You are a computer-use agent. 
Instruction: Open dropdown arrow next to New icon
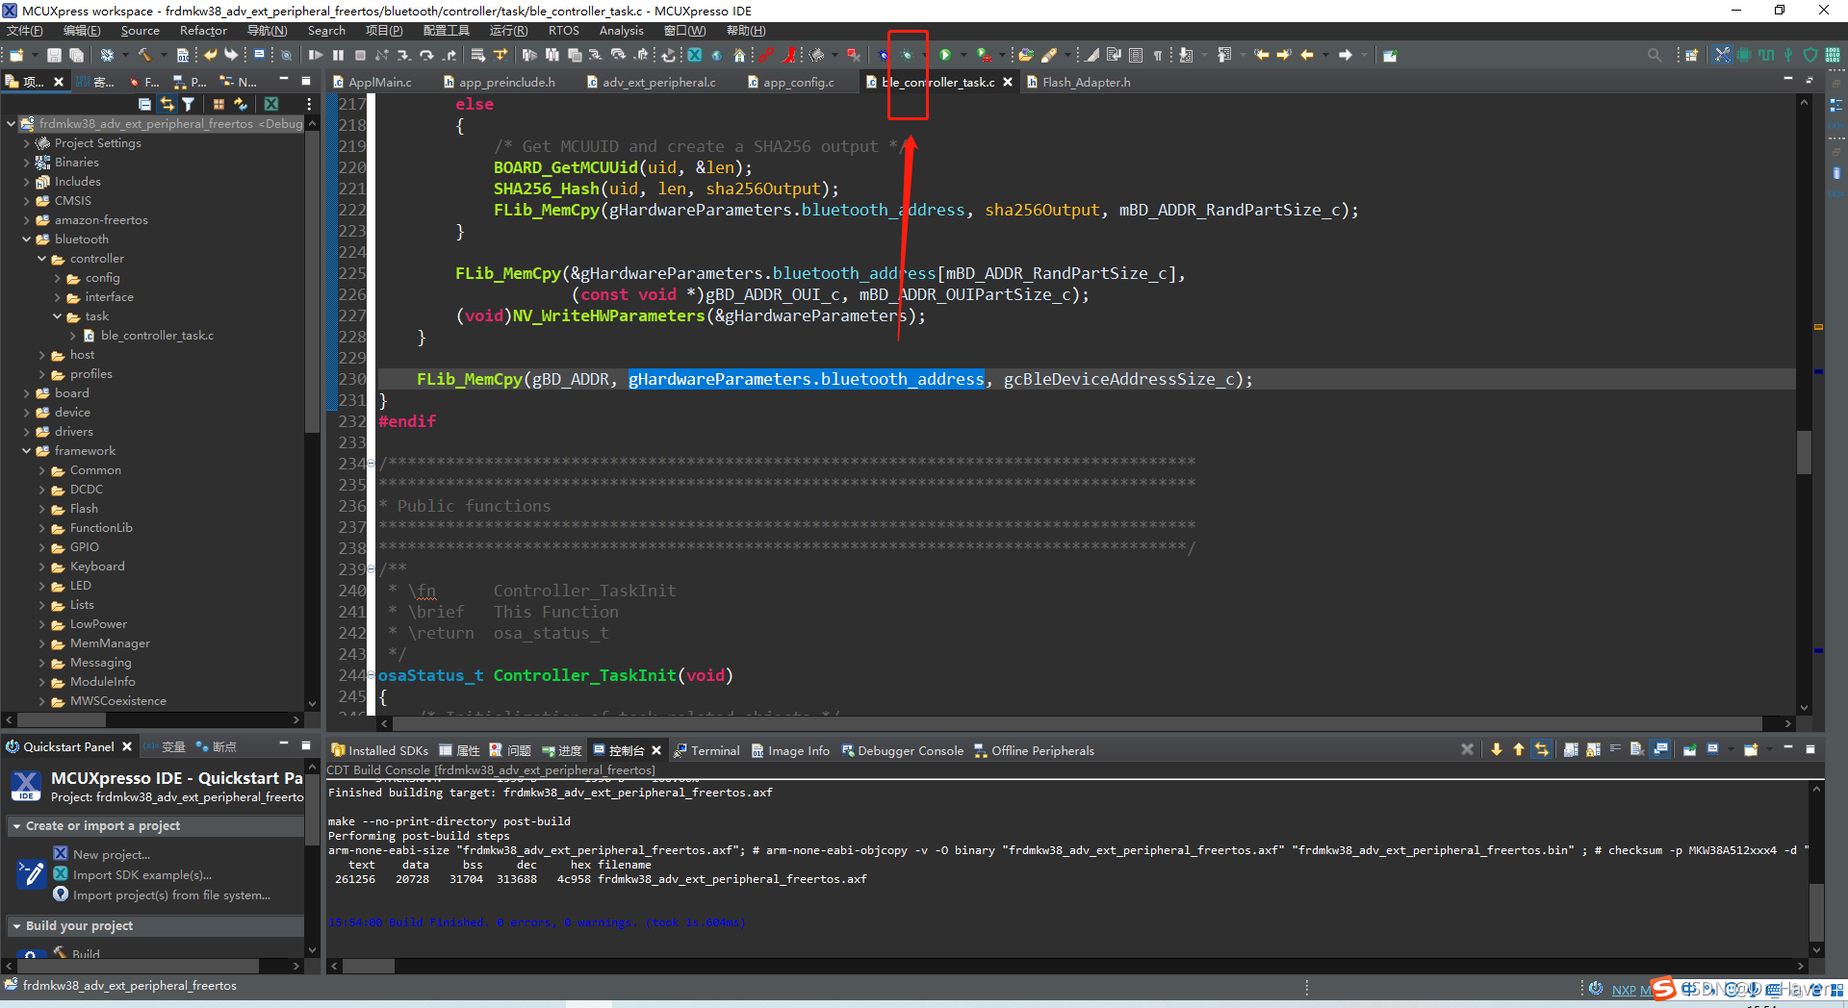click(35, 55)
